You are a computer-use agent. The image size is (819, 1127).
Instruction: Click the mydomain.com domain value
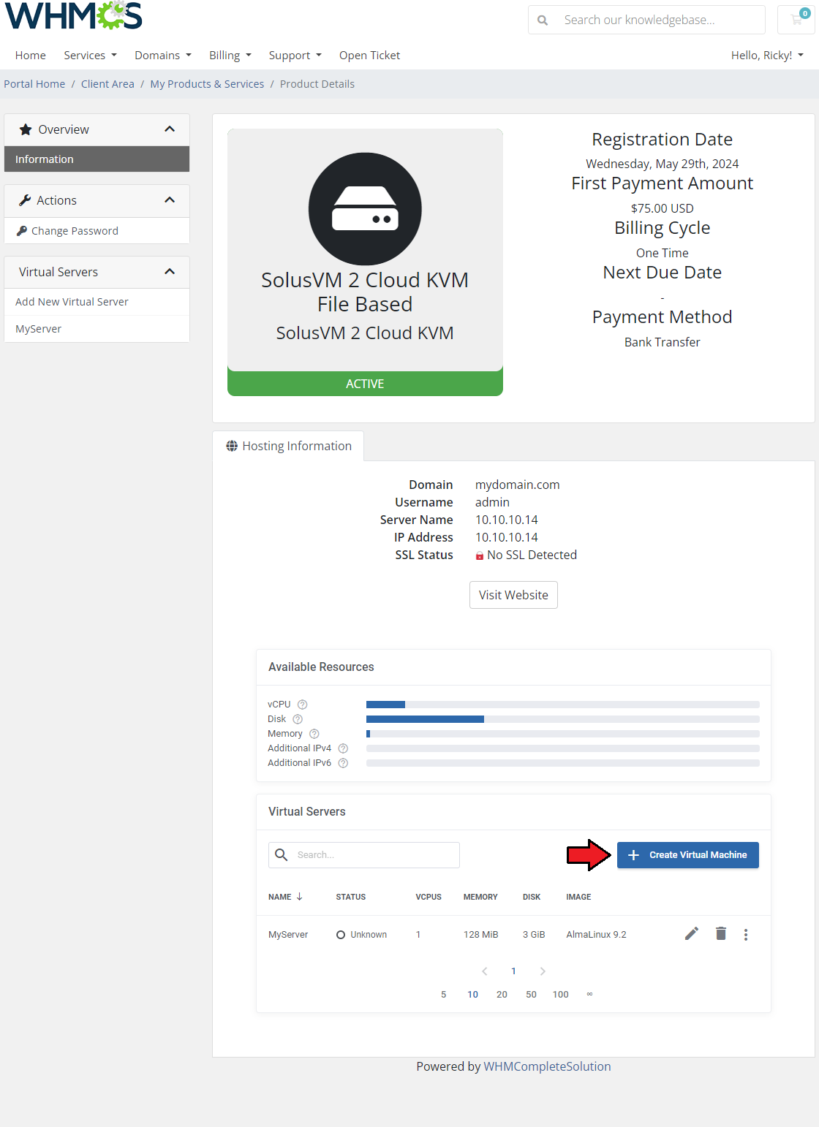pyautogui.click(x=517, y=485)
